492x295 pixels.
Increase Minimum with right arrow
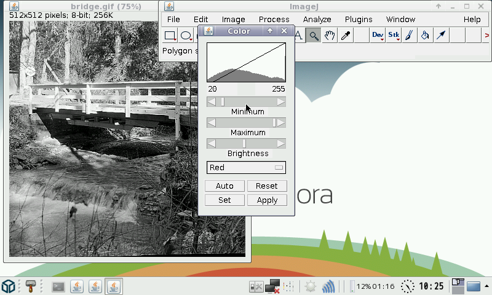point(281,102)
